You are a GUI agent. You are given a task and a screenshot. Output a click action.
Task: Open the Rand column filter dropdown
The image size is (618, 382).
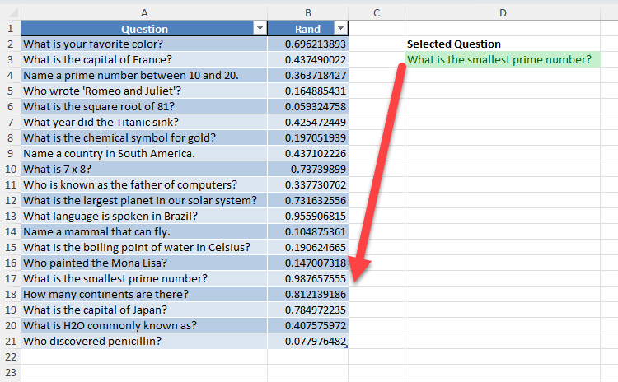pyautogui.click(x=340, y=28)
